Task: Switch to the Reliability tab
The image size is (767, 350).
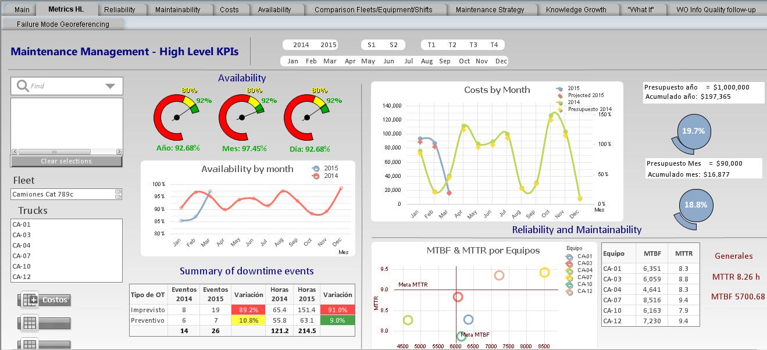Action: 119,9
